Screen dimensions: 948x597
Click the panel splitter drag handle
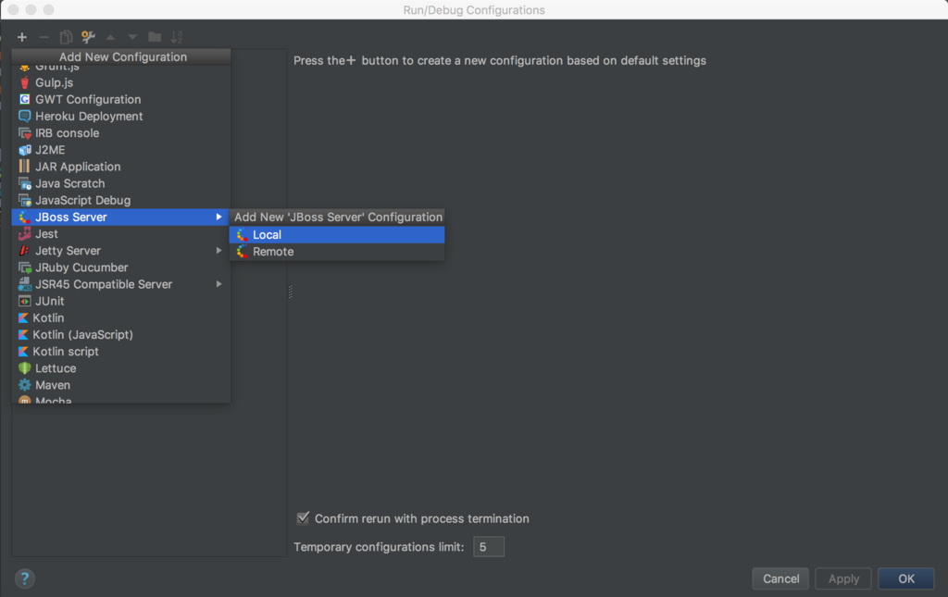click(290, 292)
